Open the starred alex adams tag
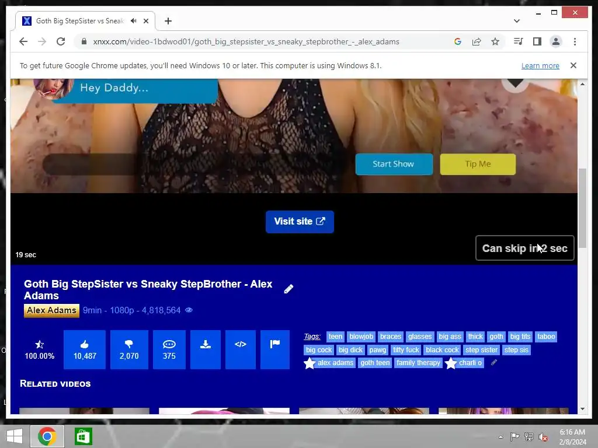Image resolution: width=598 pixels, height=448 pixels. [329, 363]
